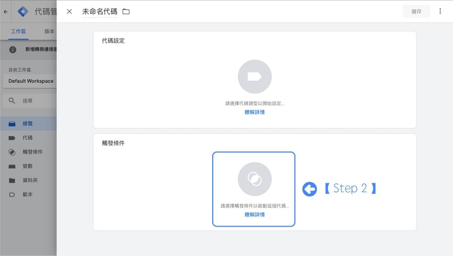The height and width of the screenshot is (256, 453).
Task: Click the info icon beside 新增轉換連接器
Action: pyautogui.click(x=13, y=50)
